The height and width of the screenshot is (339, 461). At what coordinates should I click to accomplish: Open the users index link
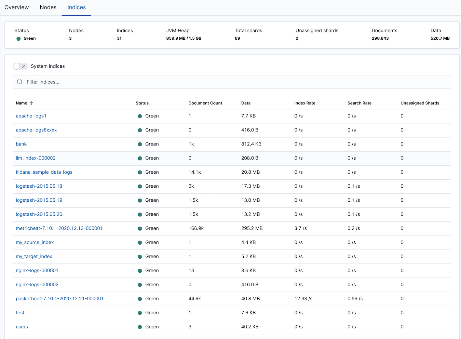pyautogui.click(x=22, y=327)
